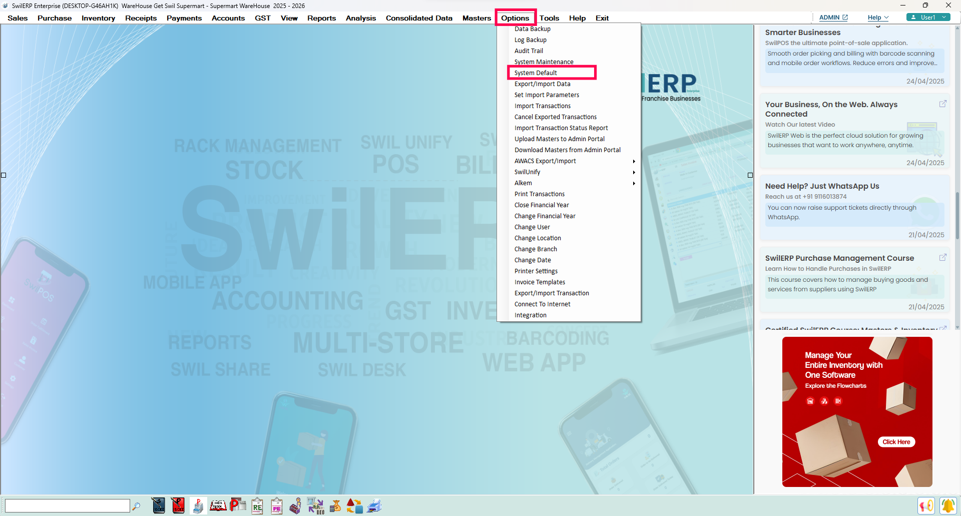961x516 pixels.
Task: Open 'Need Help? Just WhatsApp Us' card
Action: [854, 208]
